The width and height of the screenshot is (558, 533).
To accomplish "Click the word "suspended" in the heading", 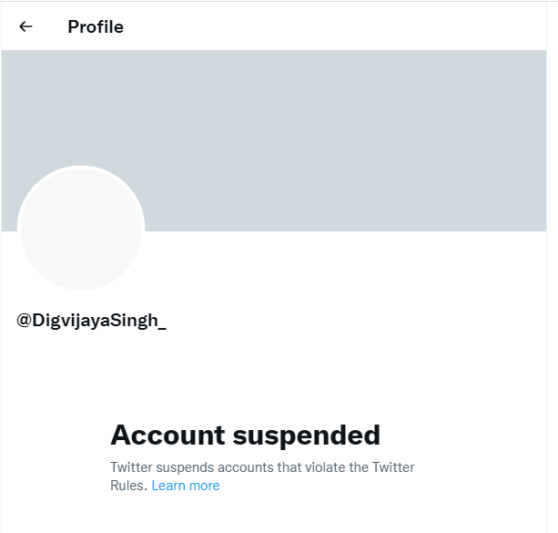I will [x=308, y=435].
